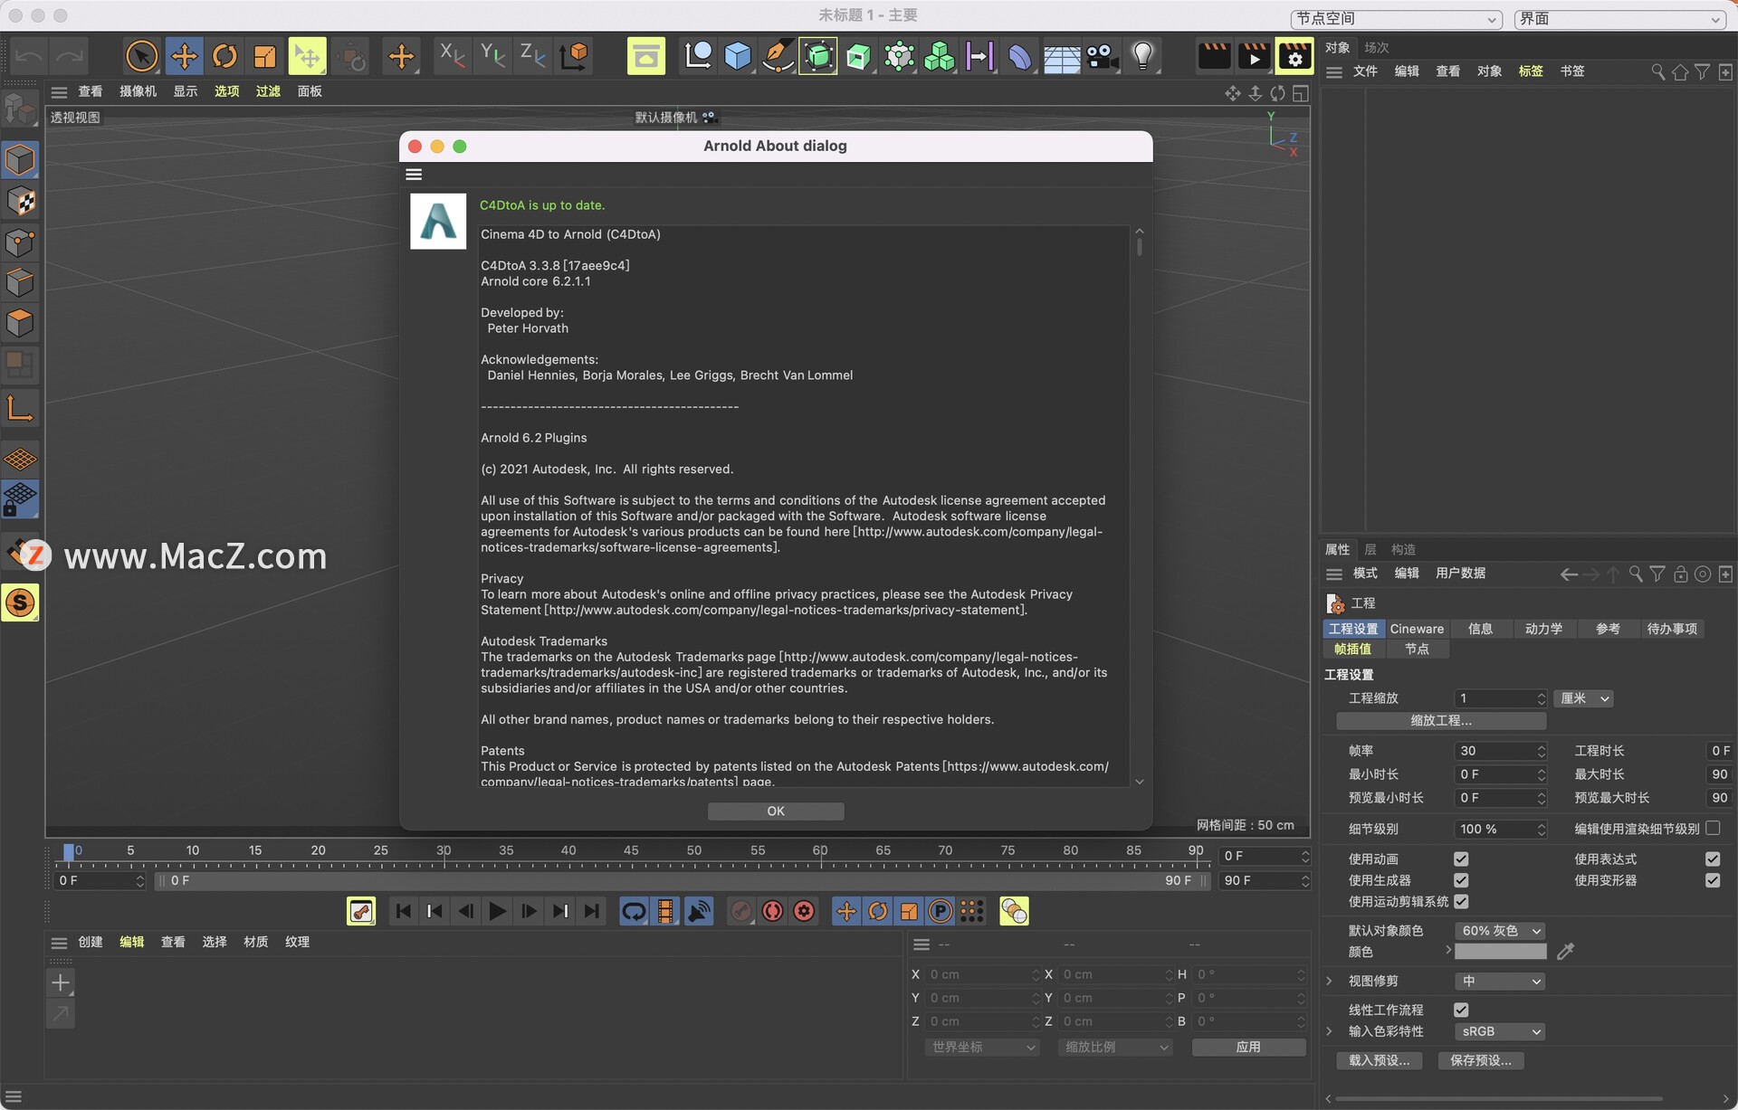The image size is (1738, 1110).
Task: Click the Light bulb icon
Action: coord(1142,56)
